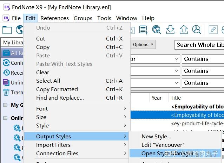Click New Style in Output Styles submenu

[x=156, y=137]
